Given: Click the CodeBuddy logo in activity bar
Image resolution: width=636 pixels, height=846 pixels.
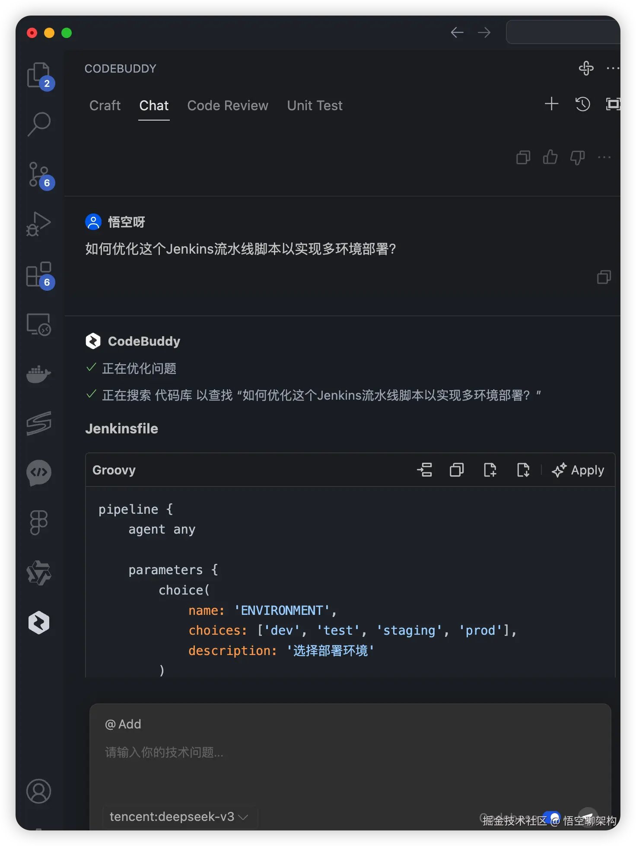Looking at the screenshot, I should (x=39, y=623).
